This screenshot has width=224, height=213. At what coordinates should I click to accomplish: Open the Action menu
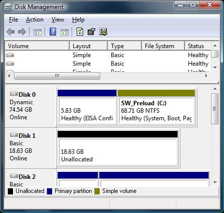tap(35, 20)
